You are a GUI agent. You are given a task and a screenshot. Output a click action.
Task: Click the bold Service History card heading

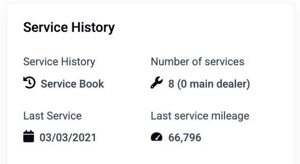[69, 27]
